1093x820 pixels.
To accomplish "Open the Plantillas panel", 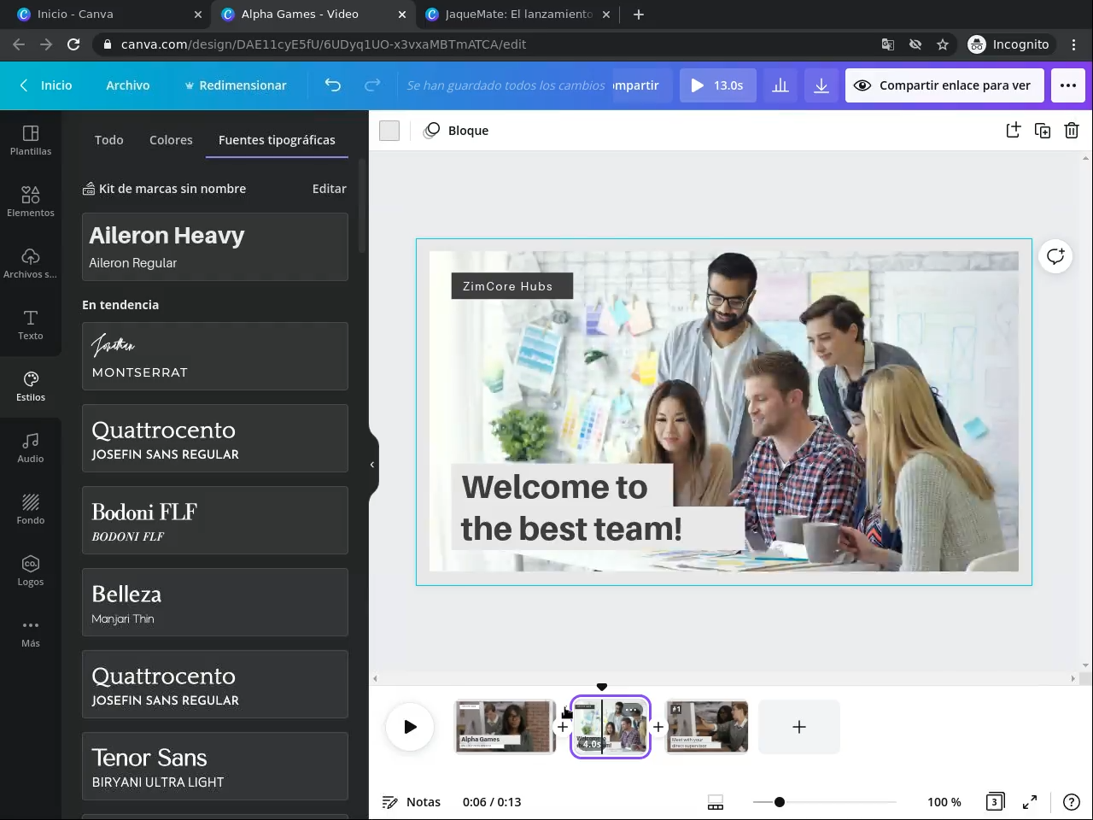I will click(x=31, y=140).
